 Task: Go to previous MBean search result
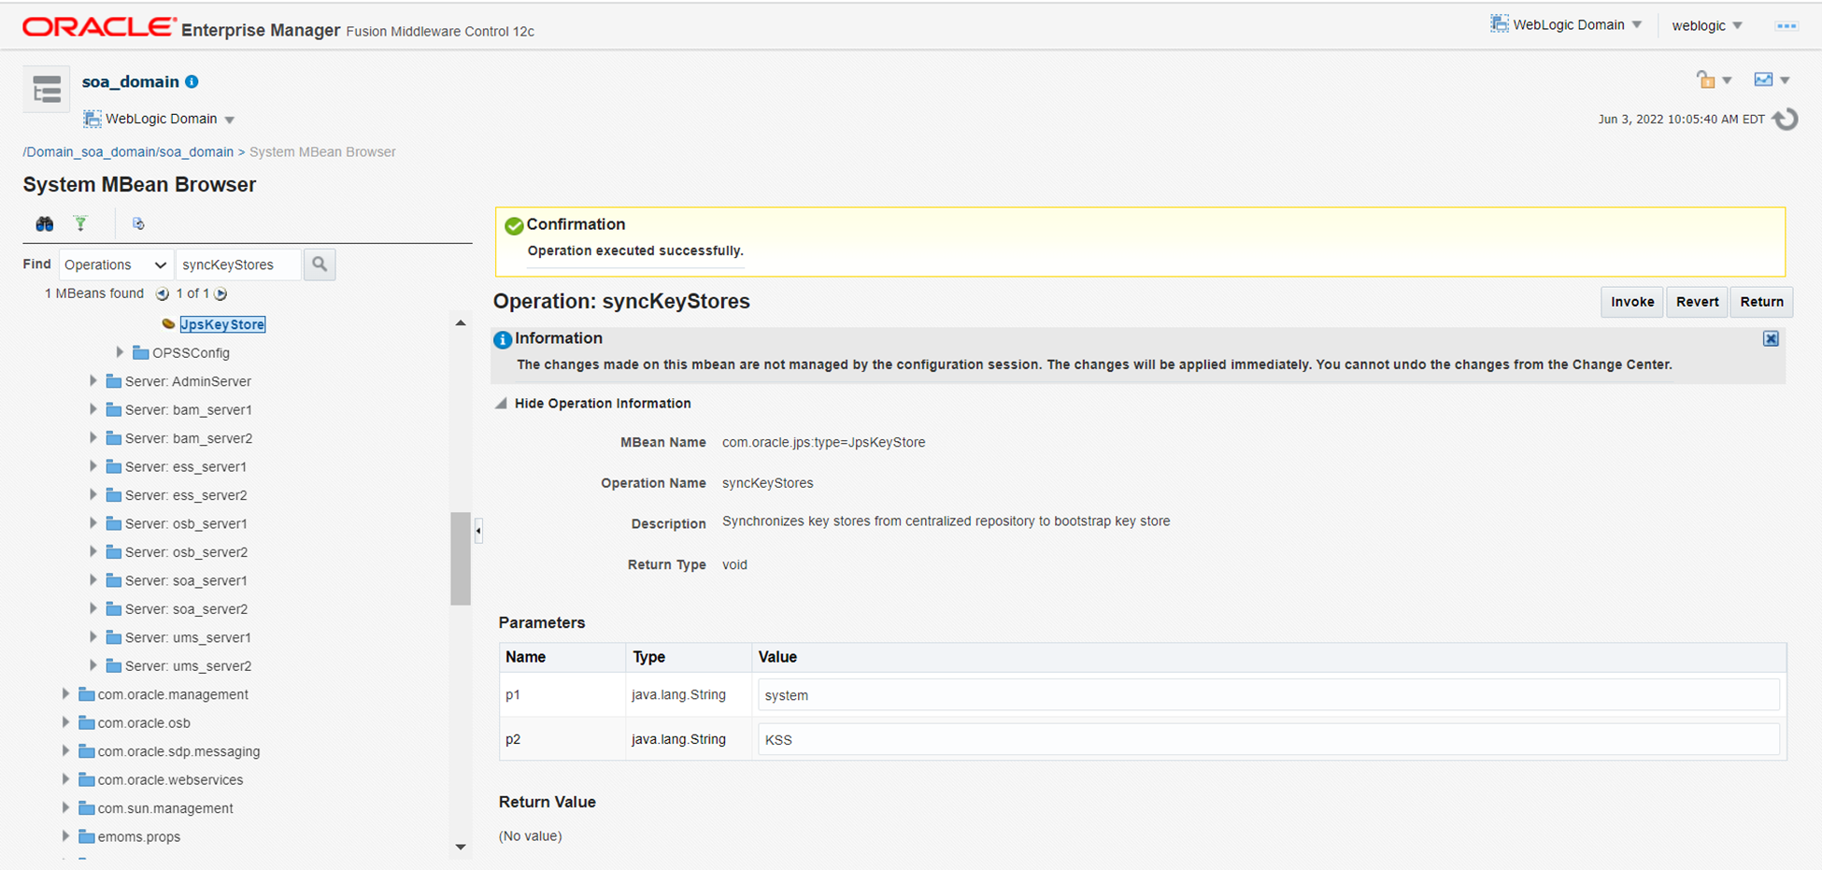tap(162, 293)
